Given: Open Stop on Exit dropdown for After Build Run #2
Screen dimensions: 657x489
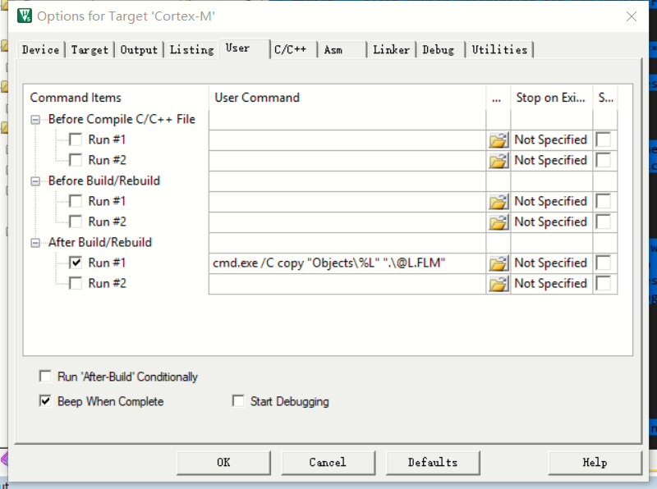Looking at the screenshot, I should click(x=551, y=283).
